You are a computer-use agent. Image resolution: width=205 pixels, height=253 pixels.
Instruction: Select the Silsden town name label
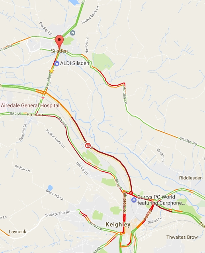pos(59,51)
